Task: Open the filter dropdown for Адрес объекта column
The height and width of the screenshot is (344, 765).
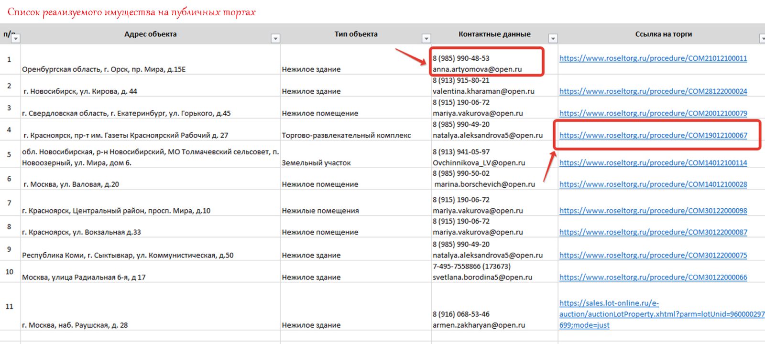Action: coord(275,39)
